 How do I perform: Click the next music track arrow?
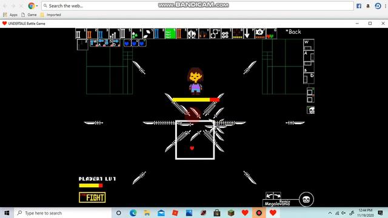click(277, 196)
